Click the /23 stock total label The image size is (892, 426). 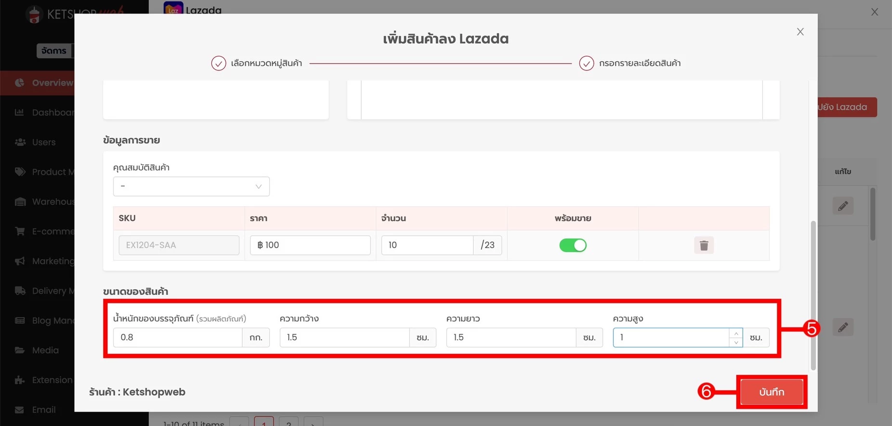click(487, 245)
